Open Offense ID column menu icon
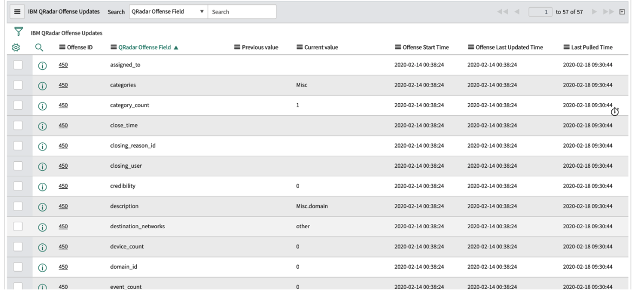The height and width of the screenshot is (297, 633). [62, 47]
